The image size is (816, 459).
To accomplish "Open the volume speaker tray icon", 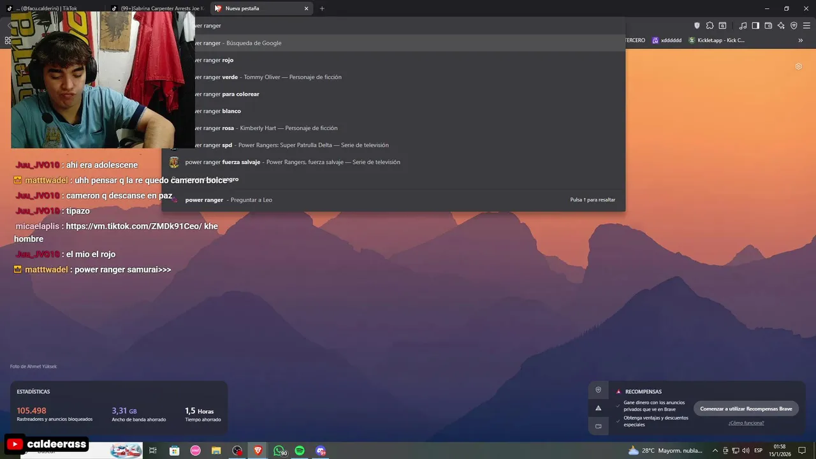I will coord(745,451).
